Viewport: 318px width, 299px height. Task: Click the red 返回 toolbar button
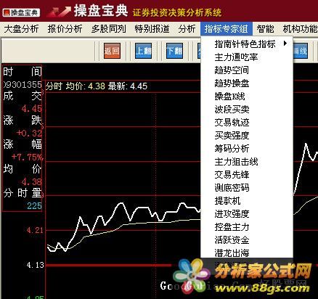pos(112,51)
